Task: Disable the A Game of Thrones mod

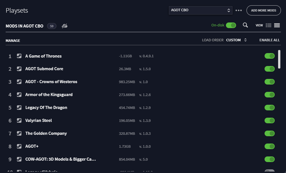Action: [270, 56]
